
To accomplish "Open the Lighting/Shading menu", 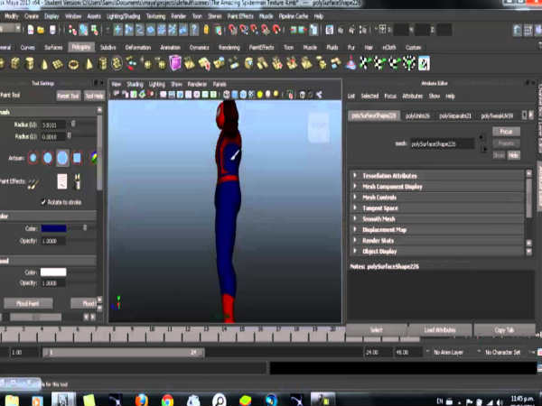I will 125,16.
